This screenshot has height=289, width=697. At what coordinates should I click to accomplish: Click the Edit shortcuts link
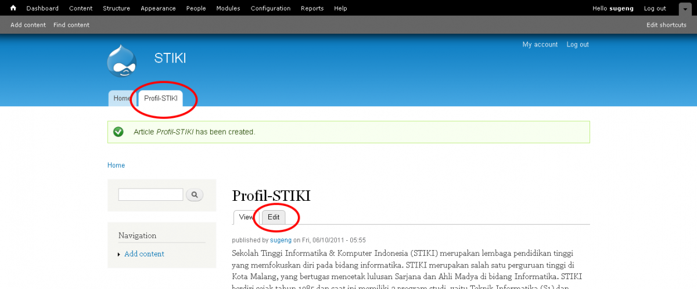tap(666, 25)
